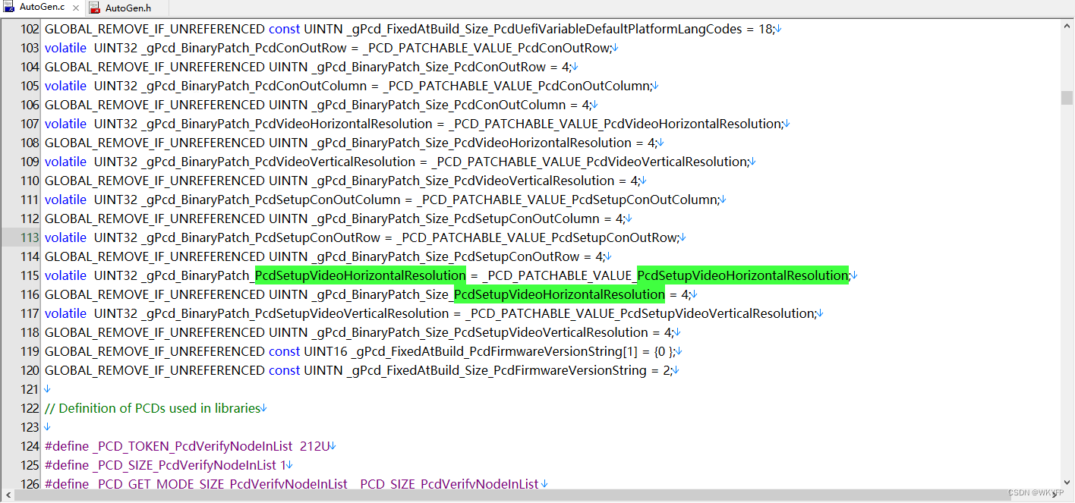
Task: Click the AutoGen.h file type icon
Action: 93,9
